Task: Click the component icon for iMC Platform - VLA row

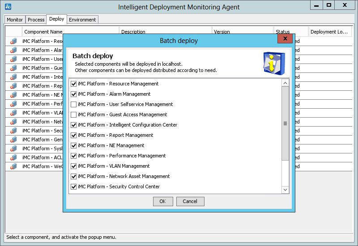Action: point(13,113)
